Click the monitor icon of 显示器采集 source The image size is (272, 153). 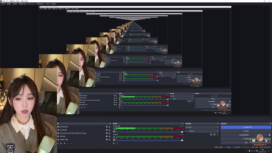pos(58,130)
